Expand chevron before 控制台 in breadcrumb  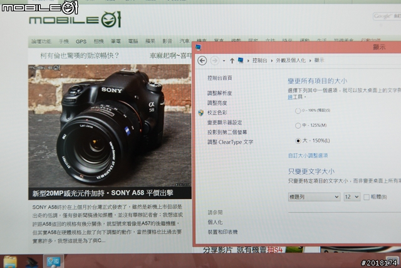coord(248,61)
